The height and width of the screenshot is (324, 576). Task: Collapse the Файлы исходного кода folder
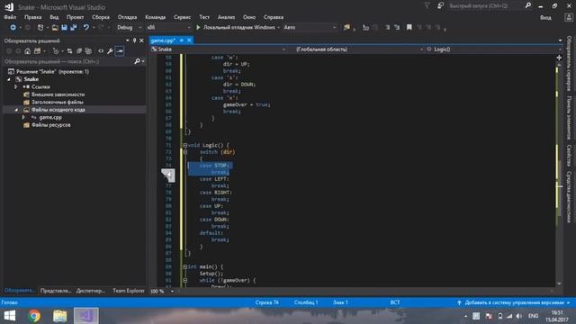[16, 110]
